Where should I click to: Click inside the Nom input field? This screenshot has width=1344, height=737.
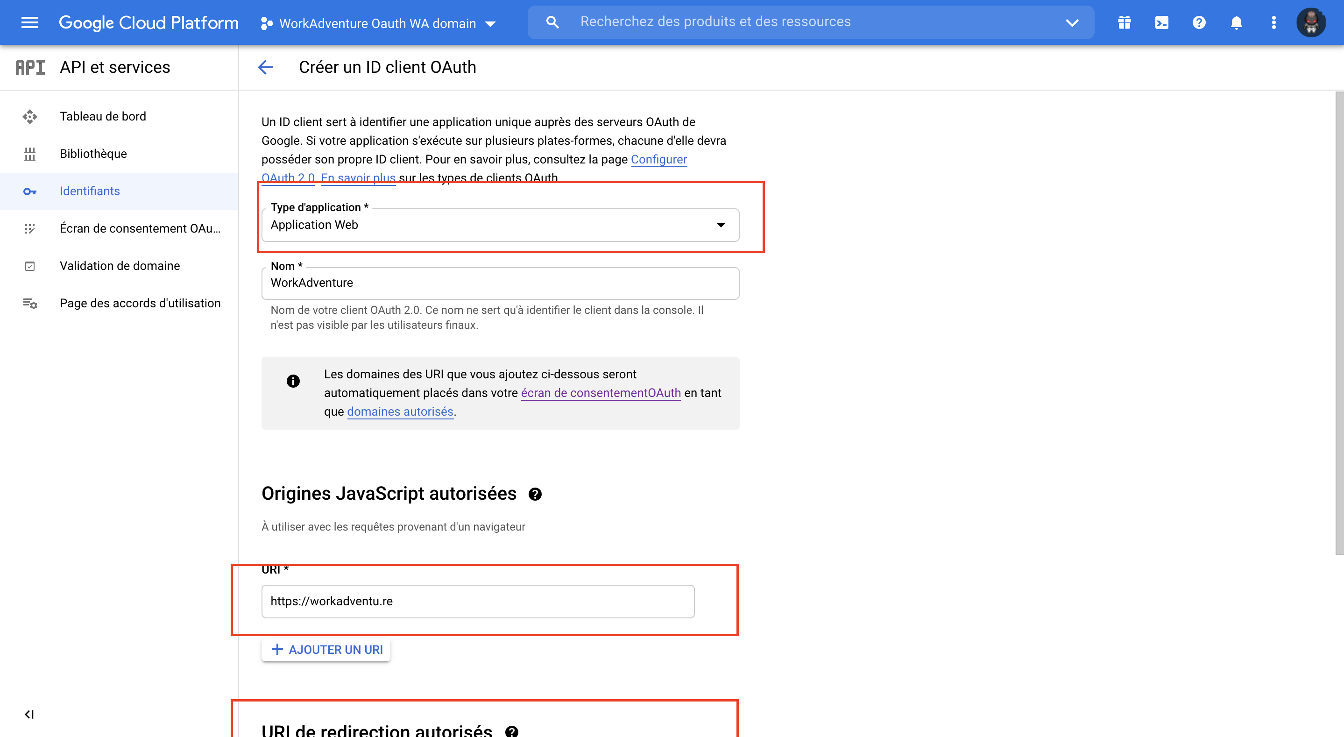(x=500, y=283)
